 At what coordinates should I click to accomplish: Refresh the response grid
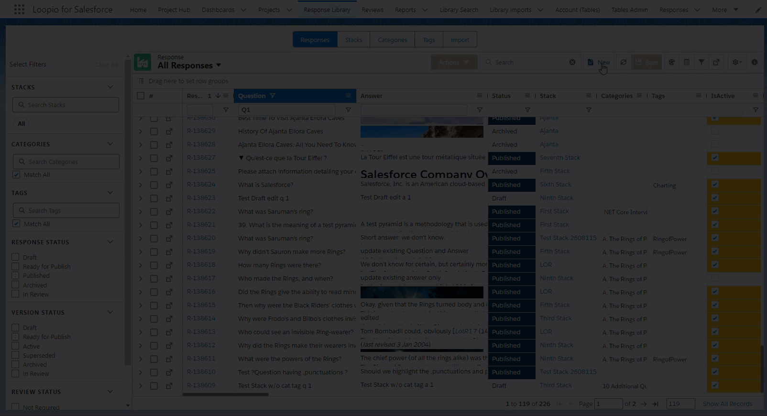tap(624, 62)
